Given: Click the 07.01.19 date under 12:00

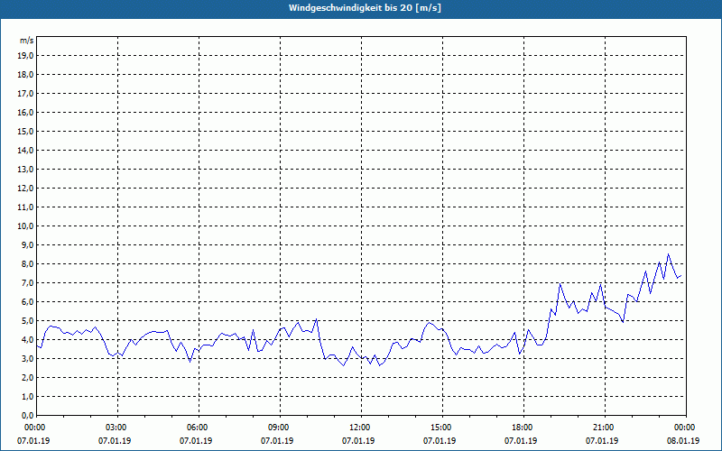Looking at the screenshot, I should pos(358,440).
